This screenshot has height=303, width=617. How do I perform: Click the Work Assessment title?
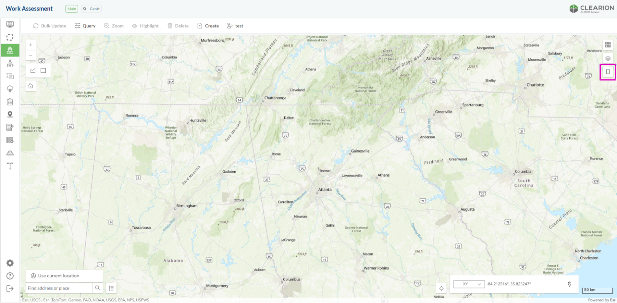click(x=29, y=9)
